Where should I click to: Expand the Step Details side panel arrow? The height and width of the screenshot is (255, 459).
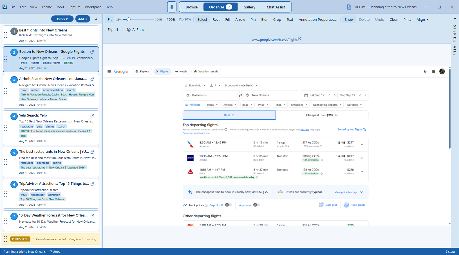pos(455,19)
